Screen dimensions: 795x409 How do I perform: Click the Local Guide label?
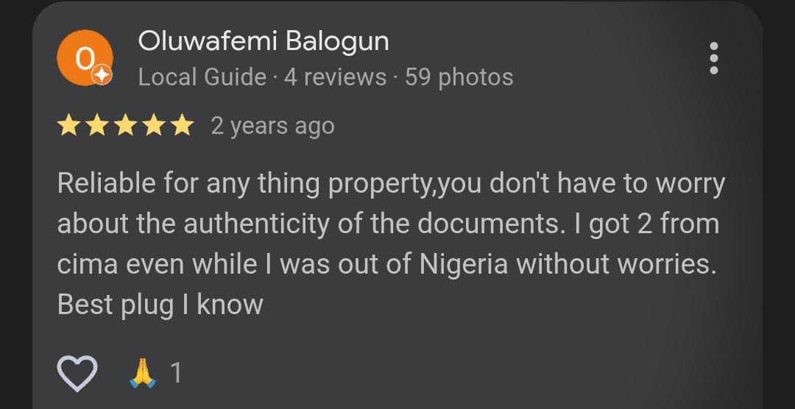click(202, 77)
